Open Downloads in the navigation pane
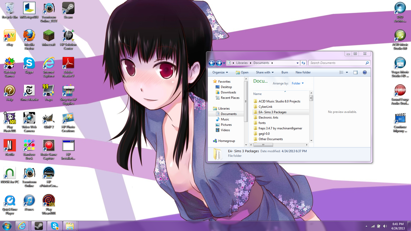The image size is (411, 231). [x=228, y=92]
